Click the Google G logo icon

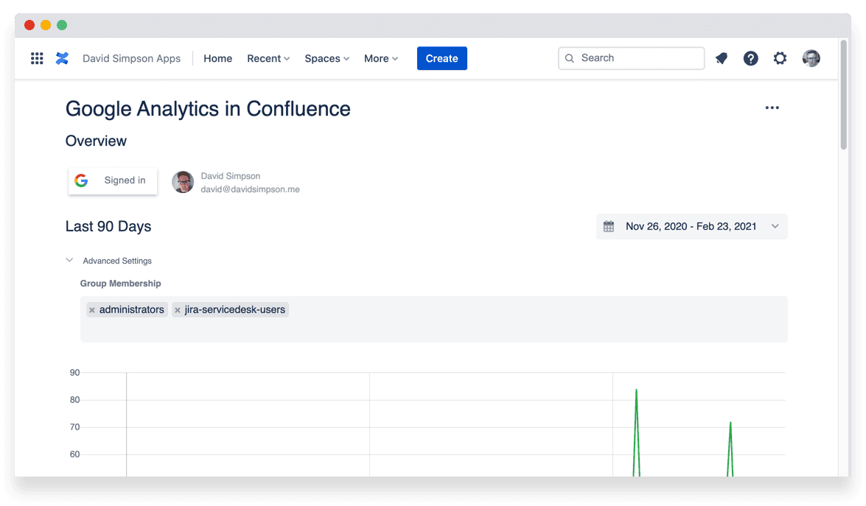click(81, 180)
